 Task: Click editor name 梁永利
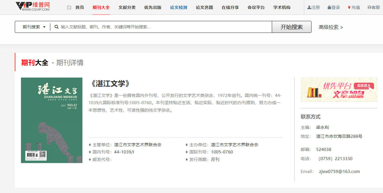[x=322, y=128]
